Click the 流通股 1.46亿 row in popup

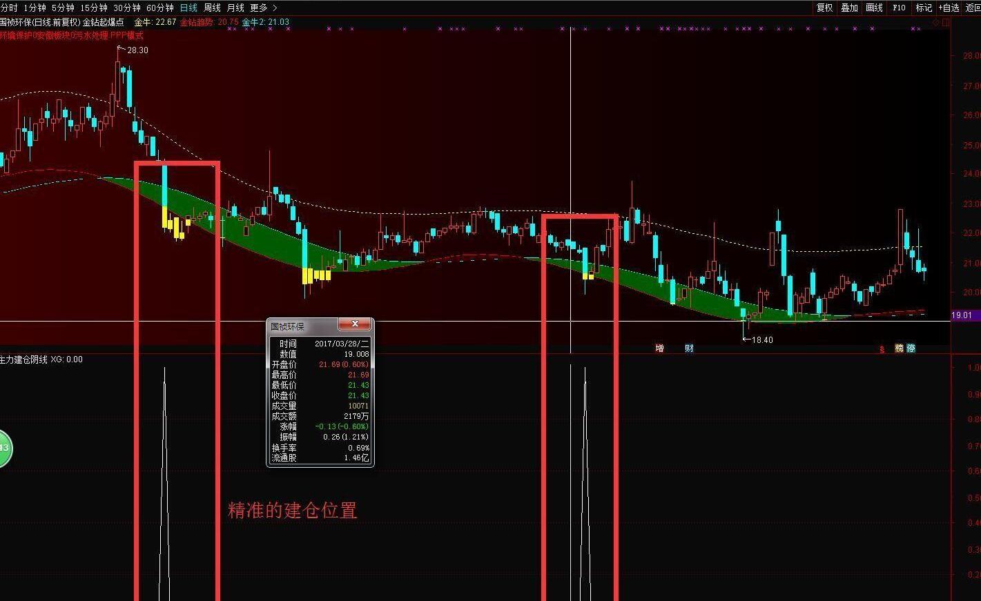[320, 458]
